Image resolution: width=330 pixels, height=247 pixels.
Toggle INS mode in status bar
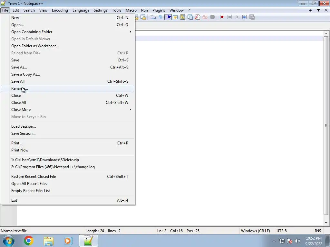pos(318,231)
